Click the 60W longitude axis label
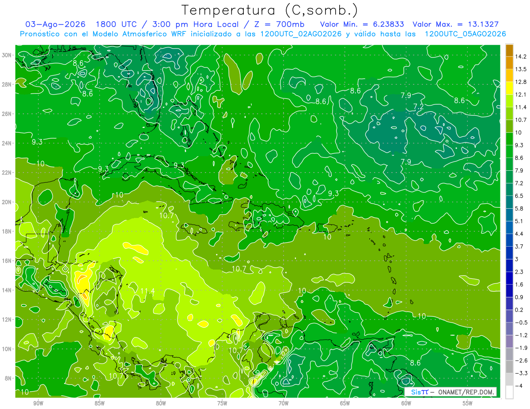 (x=406, y=403)
